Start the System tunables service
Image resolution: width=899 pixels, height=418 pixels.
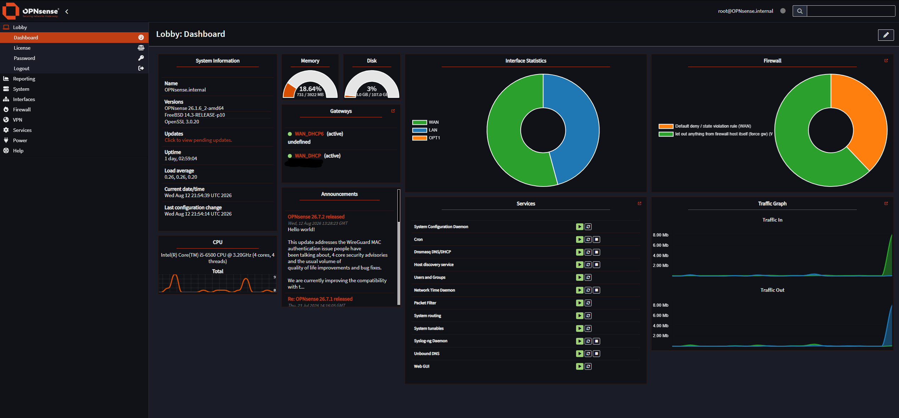[580, 329]
